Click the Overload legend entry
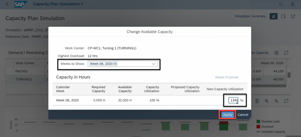Image resolution: width=301 pixels, height=137 pixels. coord(265,127)
